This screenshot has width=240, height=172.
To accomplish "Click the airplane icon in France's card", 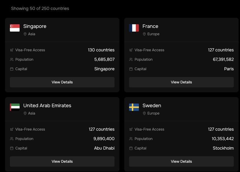I will tap(131, 50).
